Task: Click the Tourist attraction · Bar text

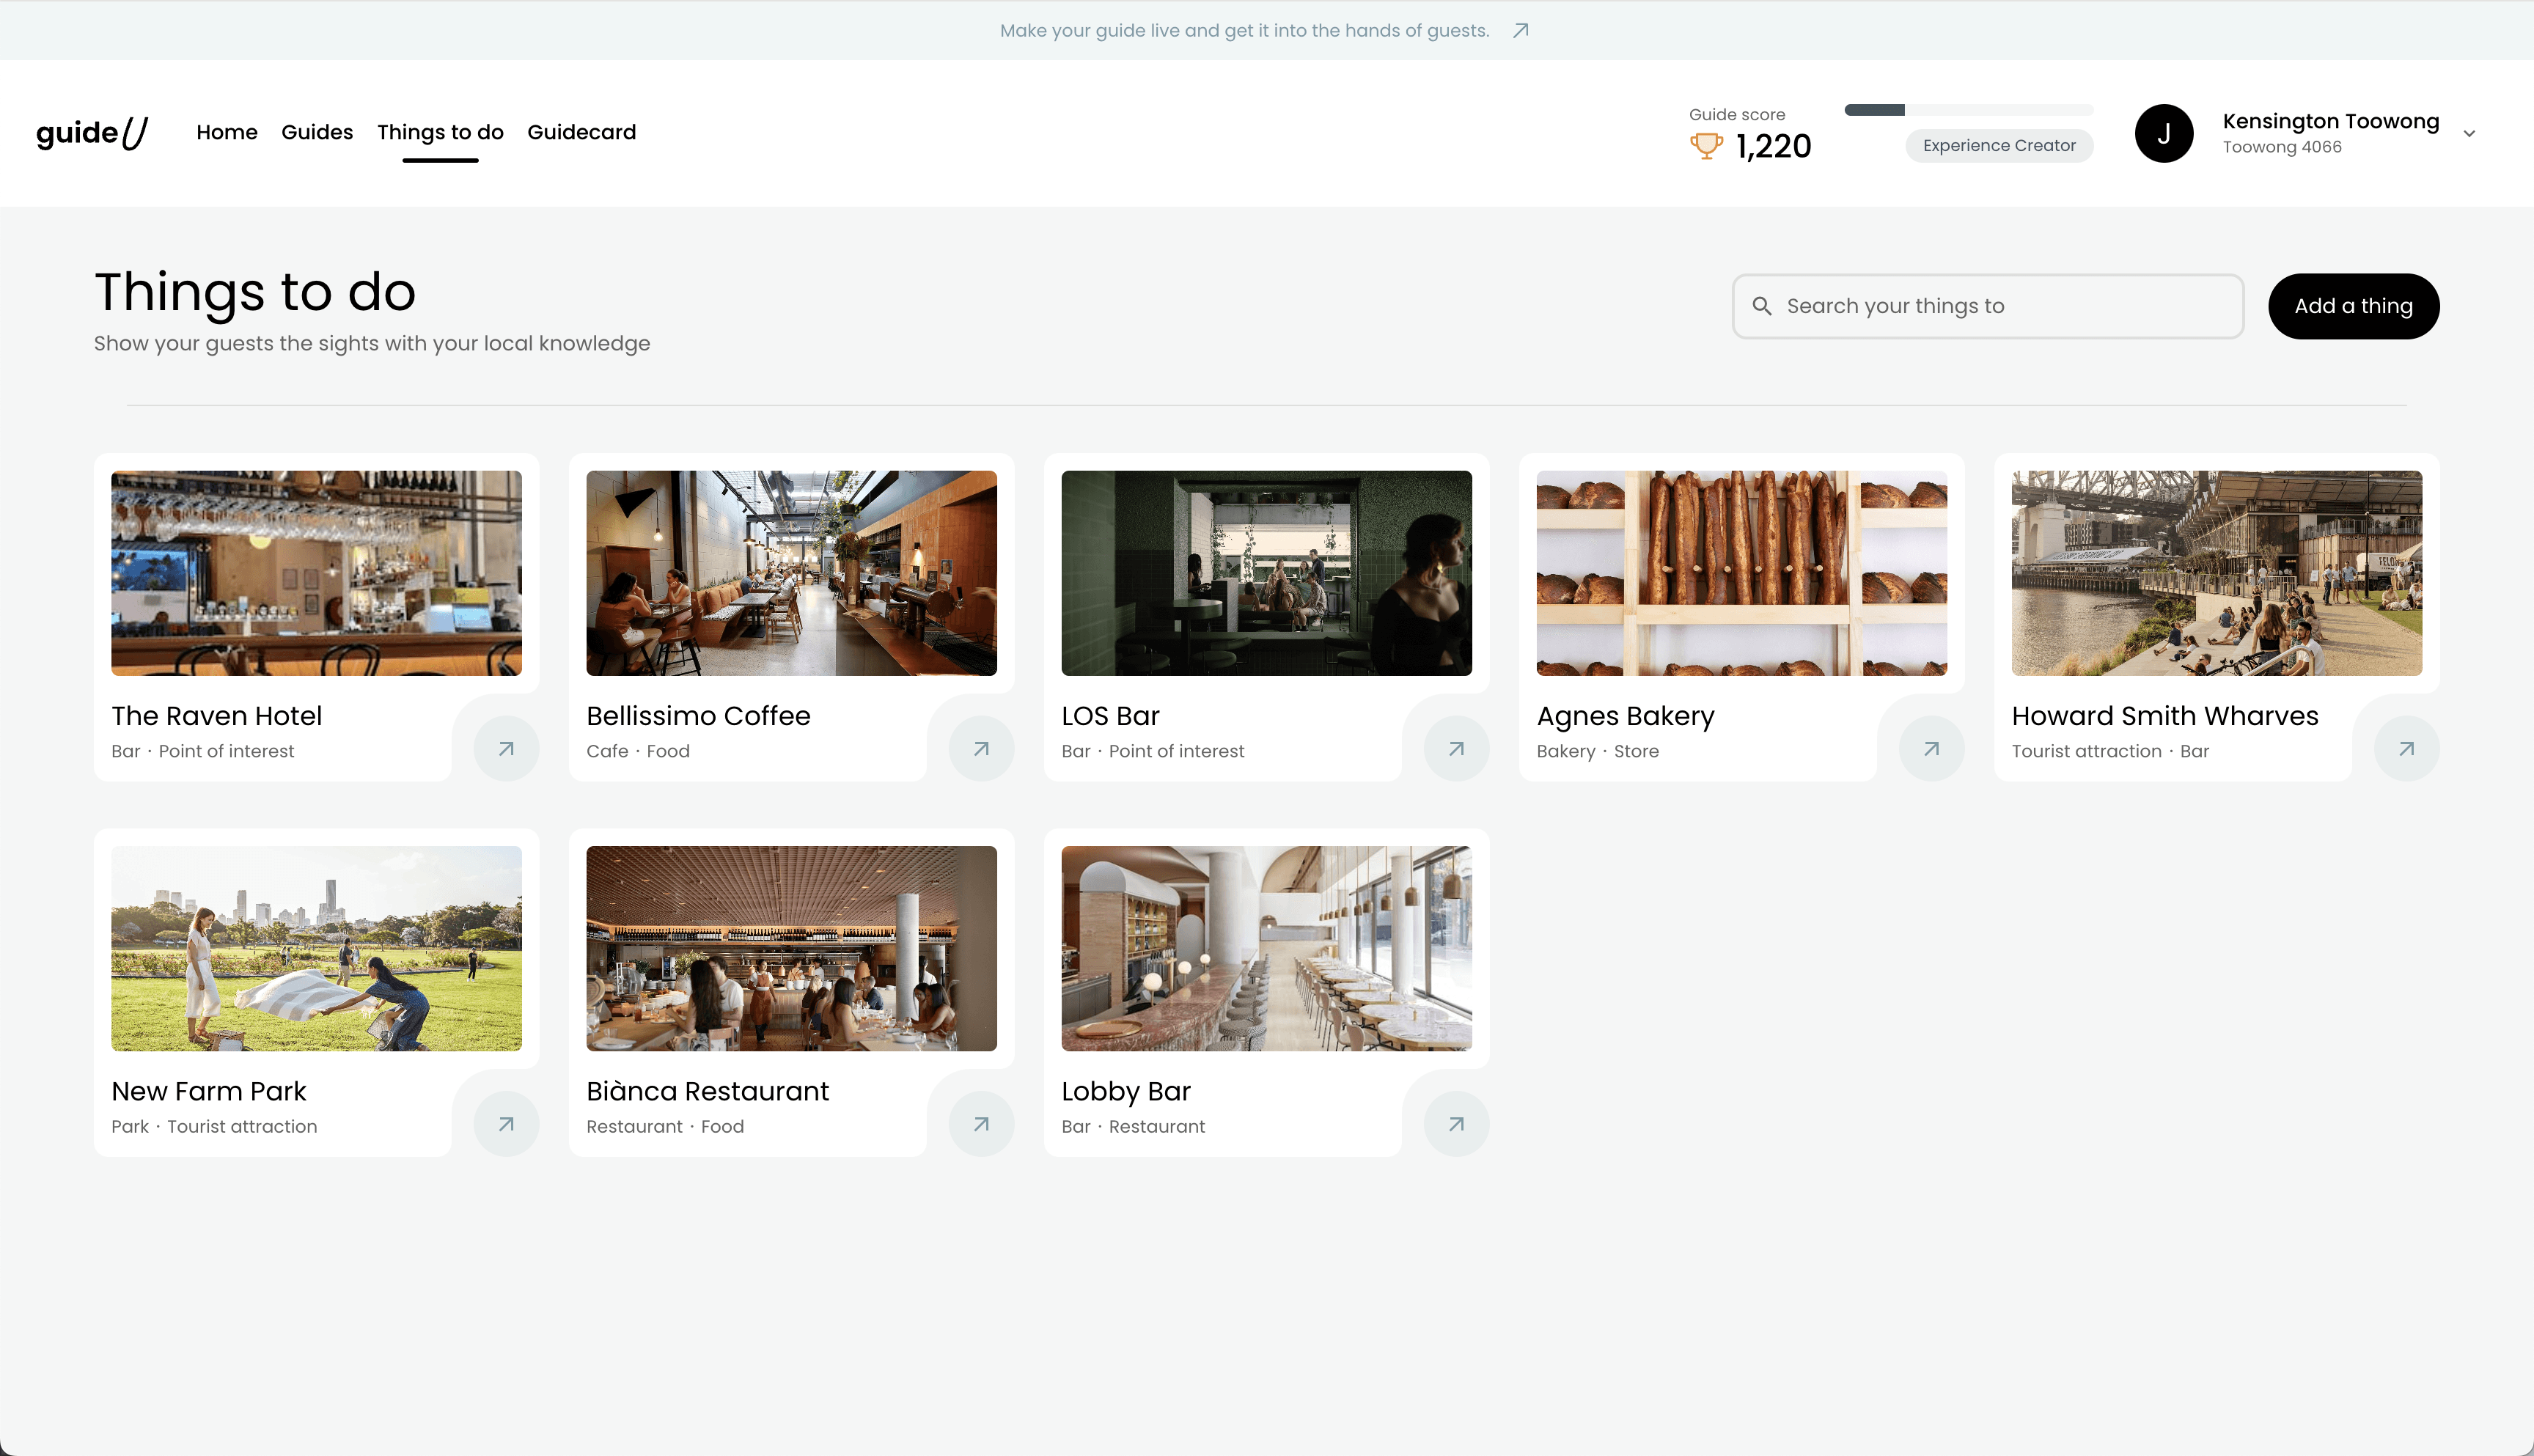Action: [2110, 751]
